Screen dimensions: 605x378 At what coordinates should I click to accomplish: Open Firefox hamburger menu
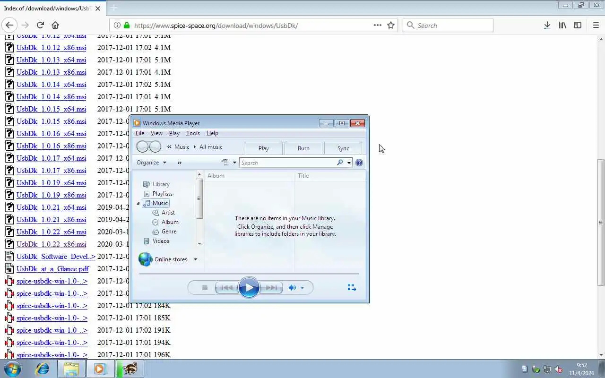596,25
